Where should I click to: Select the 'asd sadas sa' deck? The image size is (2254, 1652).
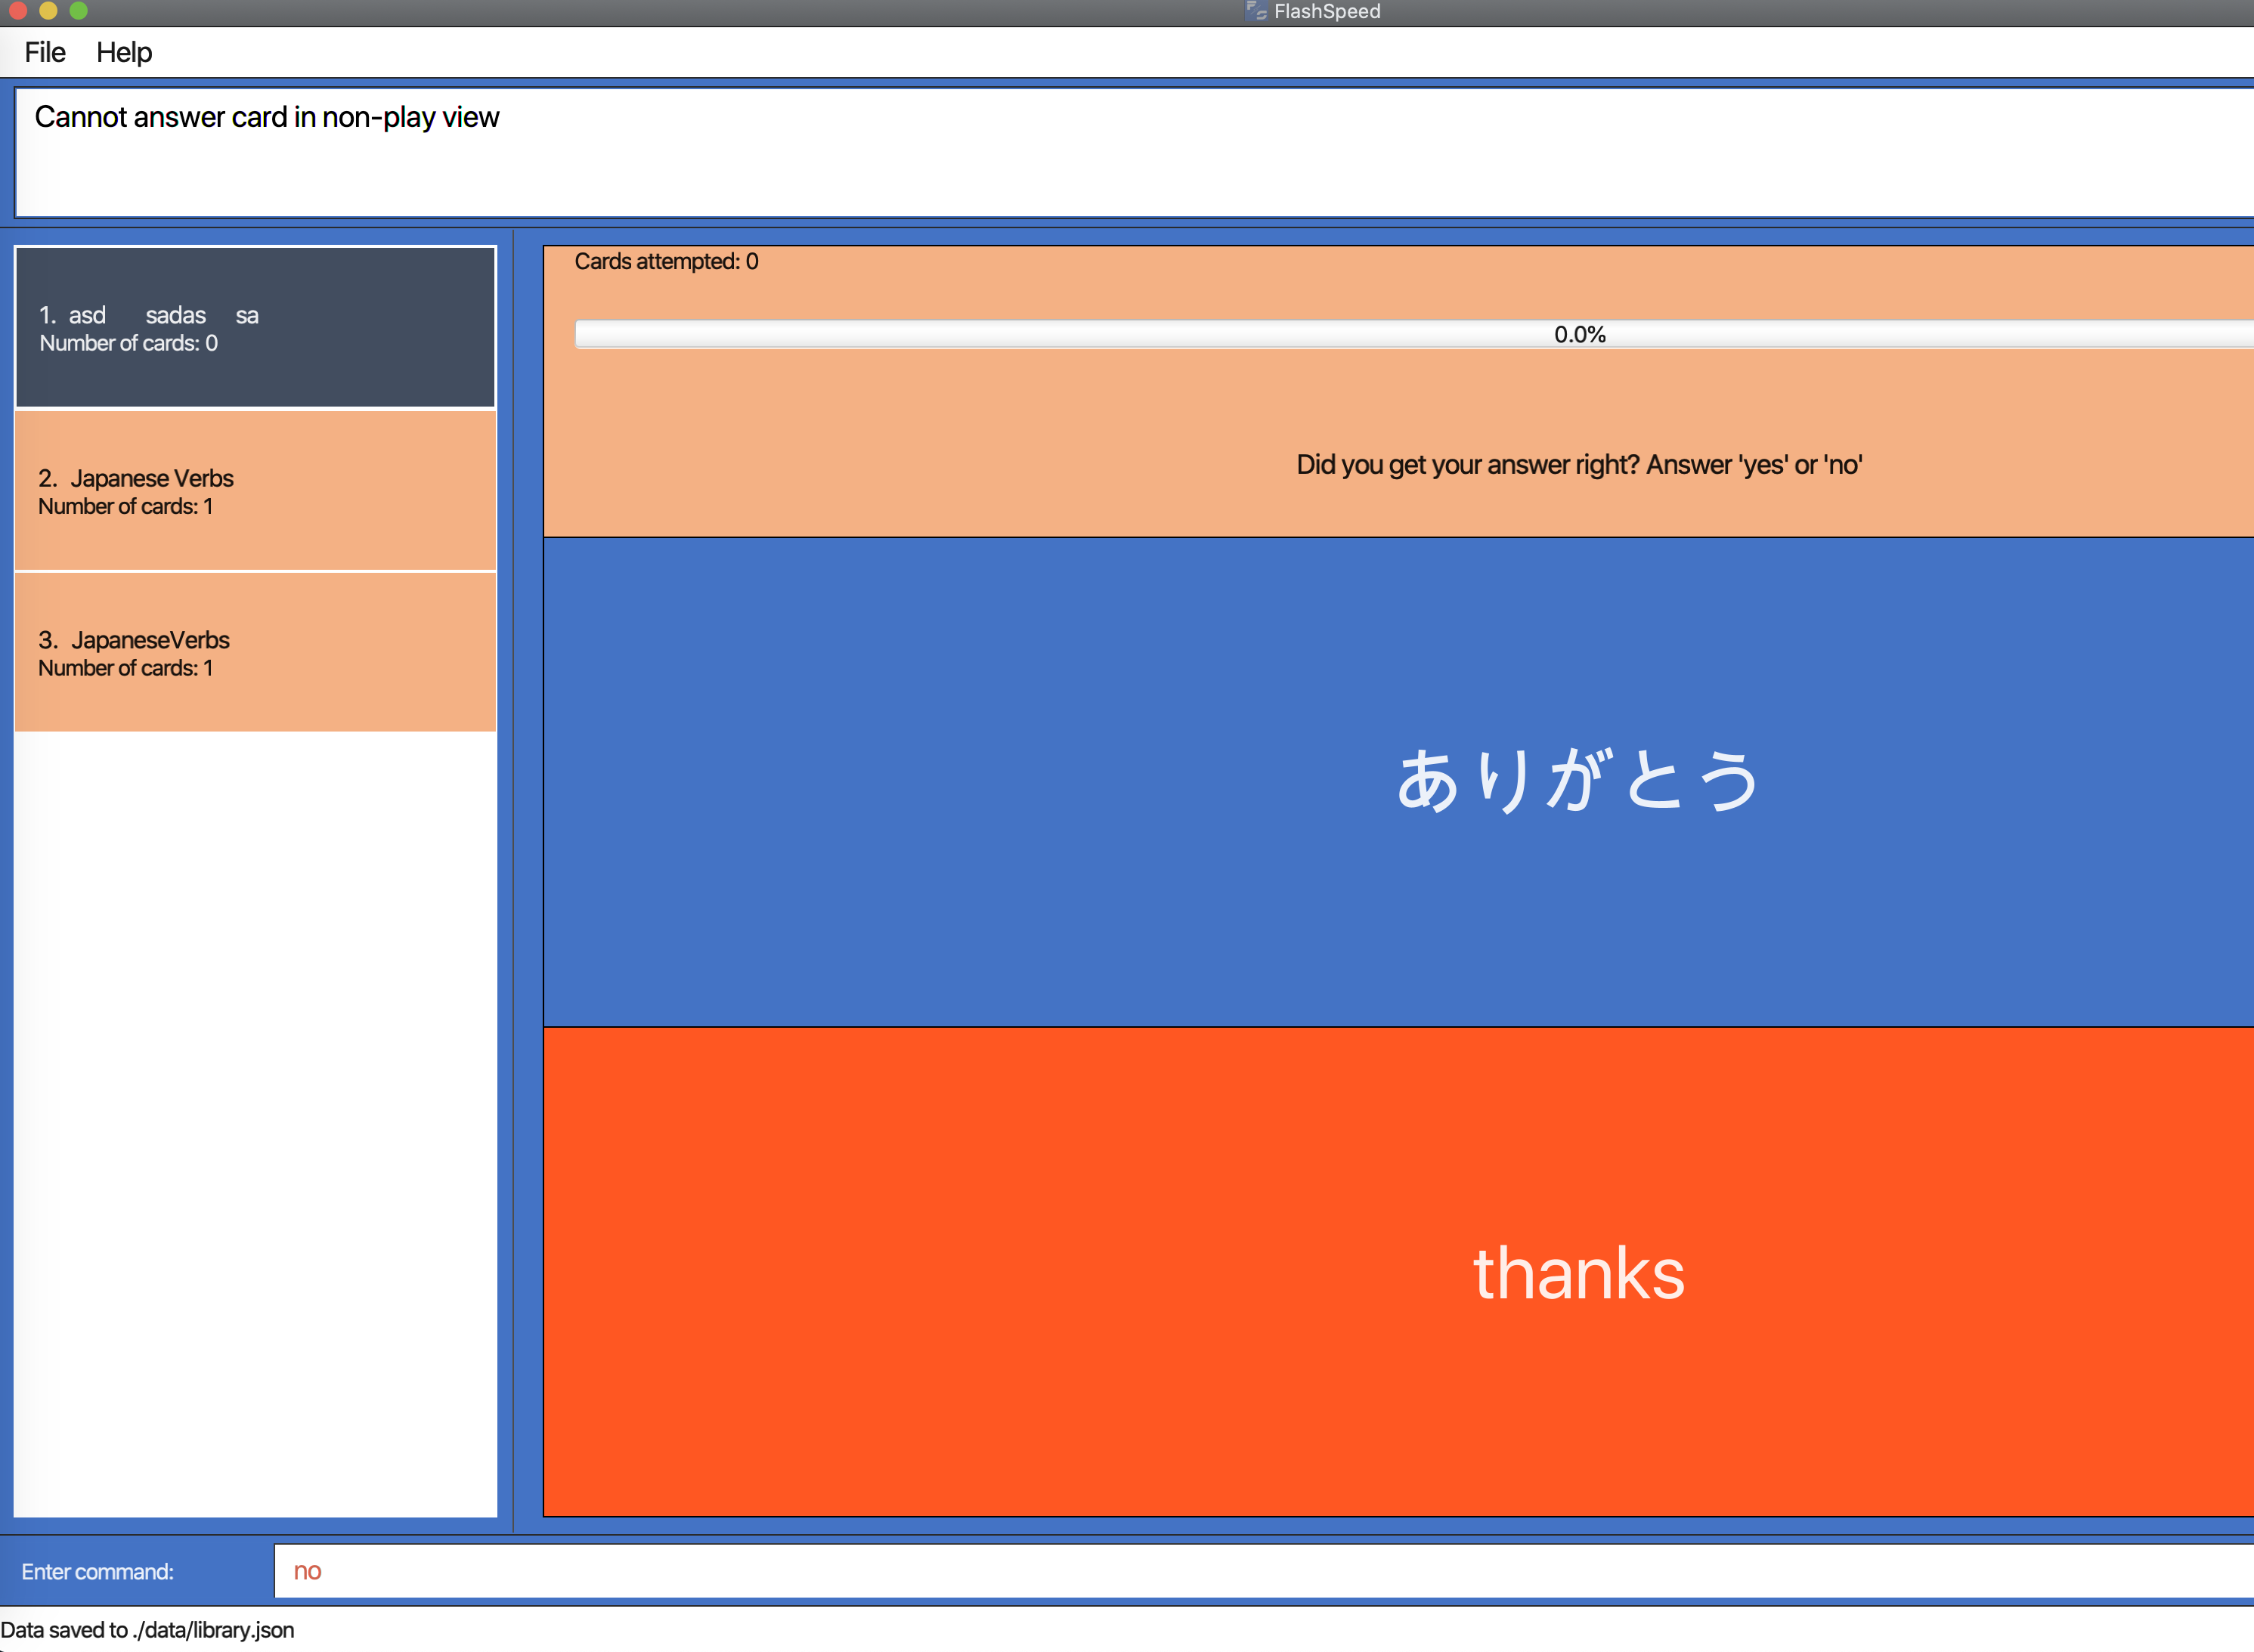[x=255, y=328]
